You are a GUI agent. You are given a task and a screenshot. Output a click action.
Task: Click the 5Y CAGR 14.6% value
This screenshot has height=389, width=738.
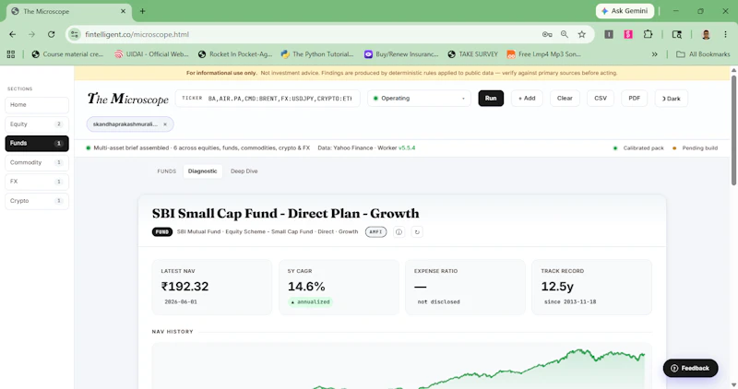(306, 287)
